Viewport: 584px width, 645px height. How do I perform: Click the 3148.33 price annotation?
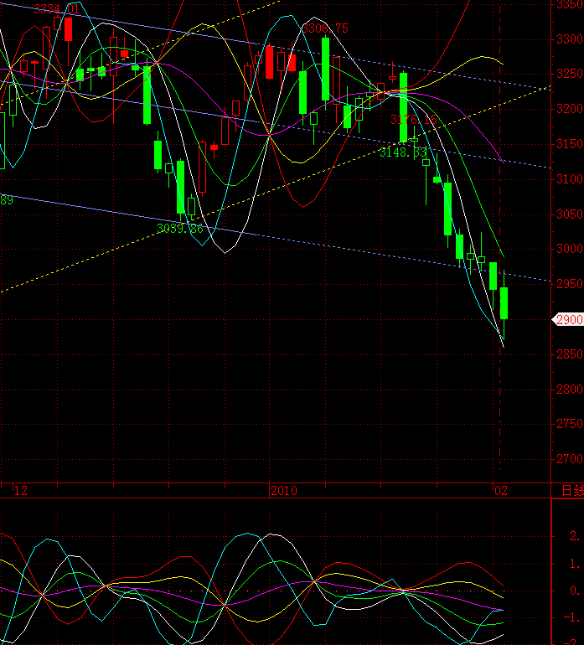point(403,152)
